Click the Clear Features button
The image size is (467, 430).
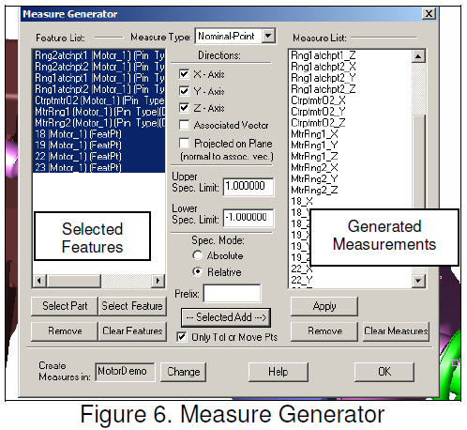coord(132,331)
